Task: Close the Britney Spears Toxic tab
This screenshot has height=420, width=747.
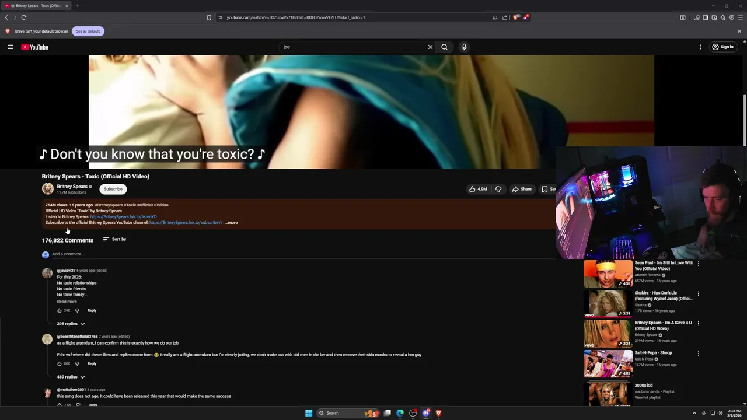Action: click(x=67, y=6)
